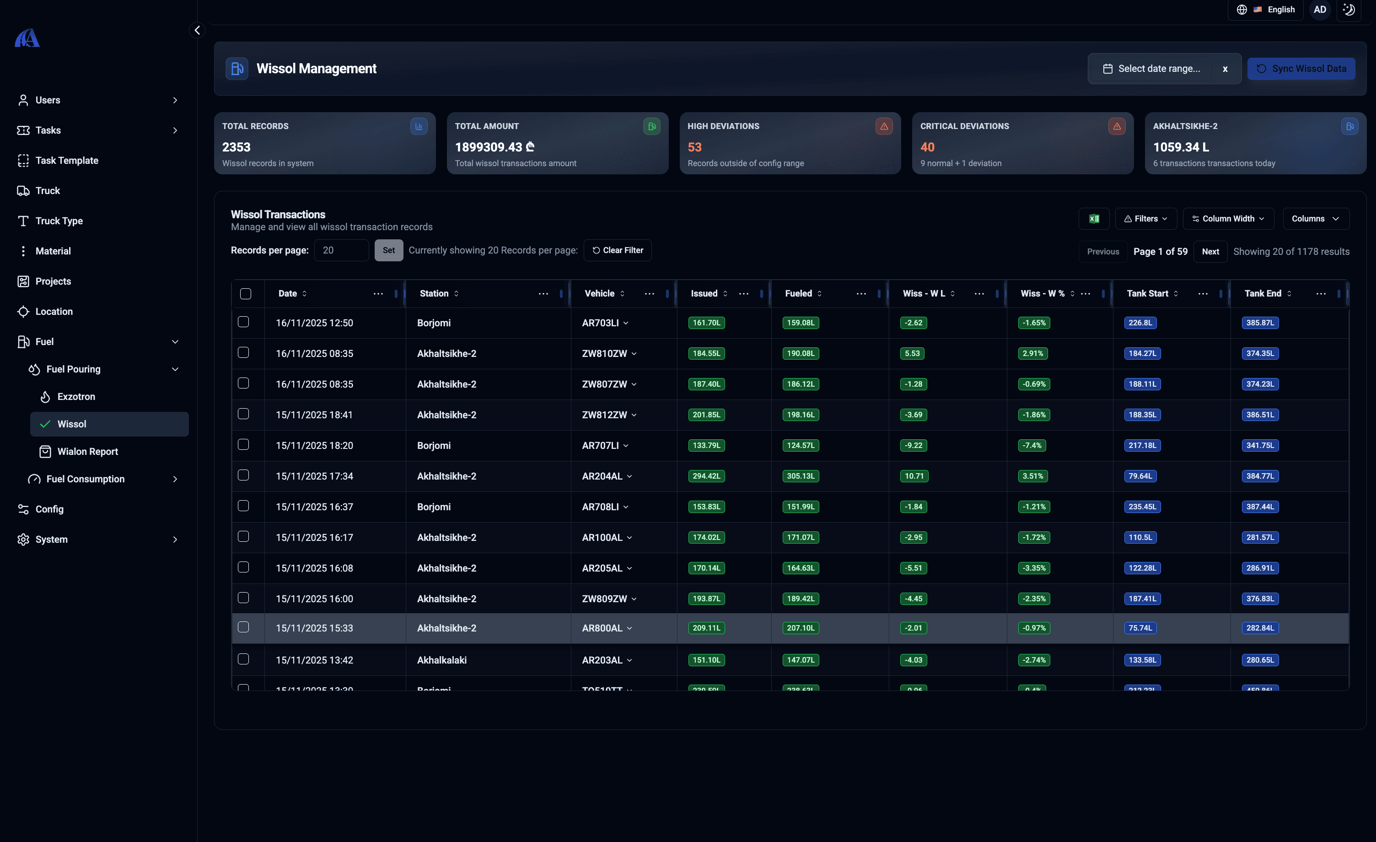Open the Column Width dropdown

pyautogui.click(x=1228, y=218)
